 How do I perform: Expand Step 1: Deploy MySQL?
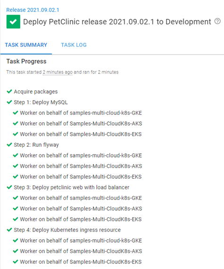[x=41, y=102]
